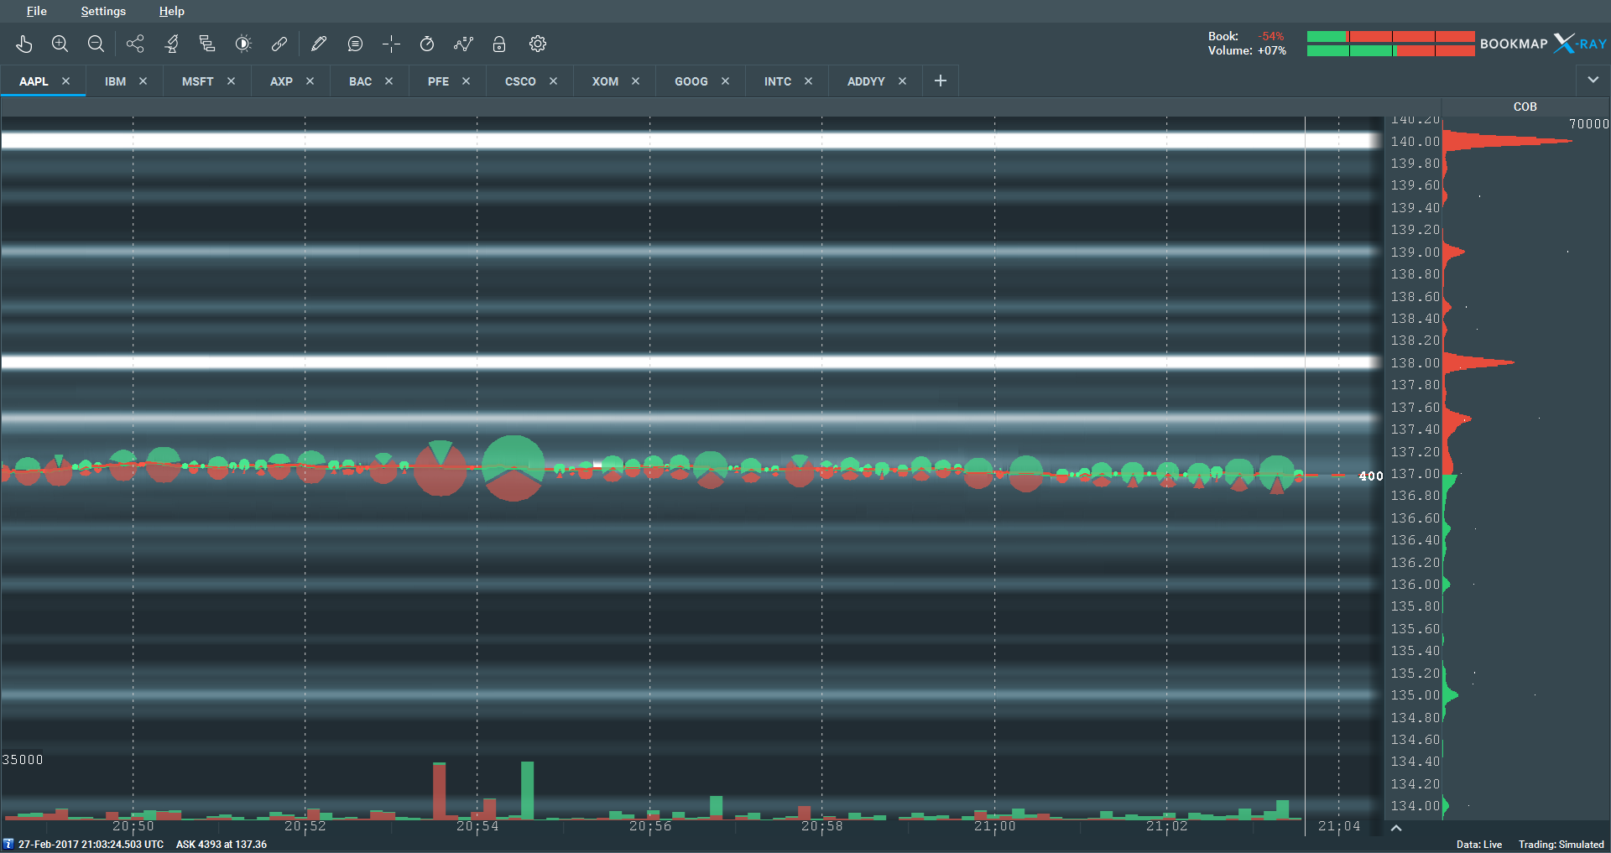Enable the crosshair tool

[x=391, y=44]
